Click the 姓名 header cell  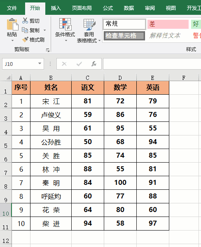point(51,88)
